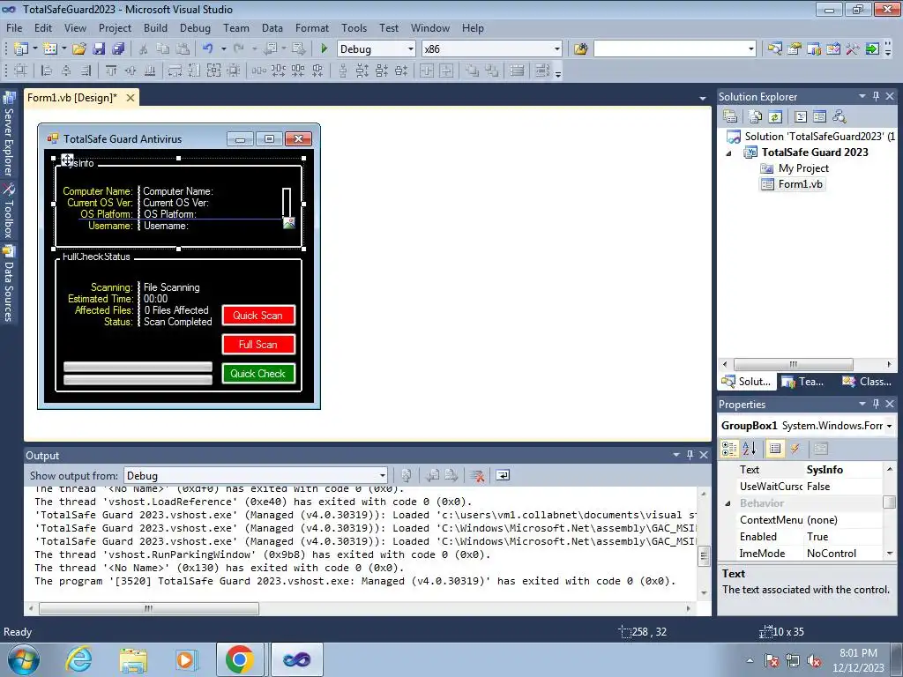Open the Toolbox hammer-and-wrench icon

853,49
